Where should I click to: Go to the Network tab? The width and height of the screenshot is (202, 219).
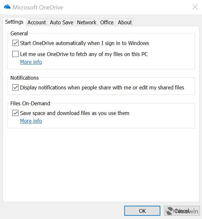tap(87, 22)
